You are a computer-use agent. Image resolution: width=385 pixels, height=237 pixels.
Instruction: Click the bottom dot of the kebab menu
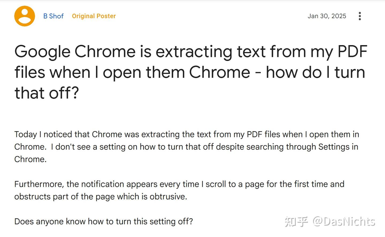click(x=360, y=20)
